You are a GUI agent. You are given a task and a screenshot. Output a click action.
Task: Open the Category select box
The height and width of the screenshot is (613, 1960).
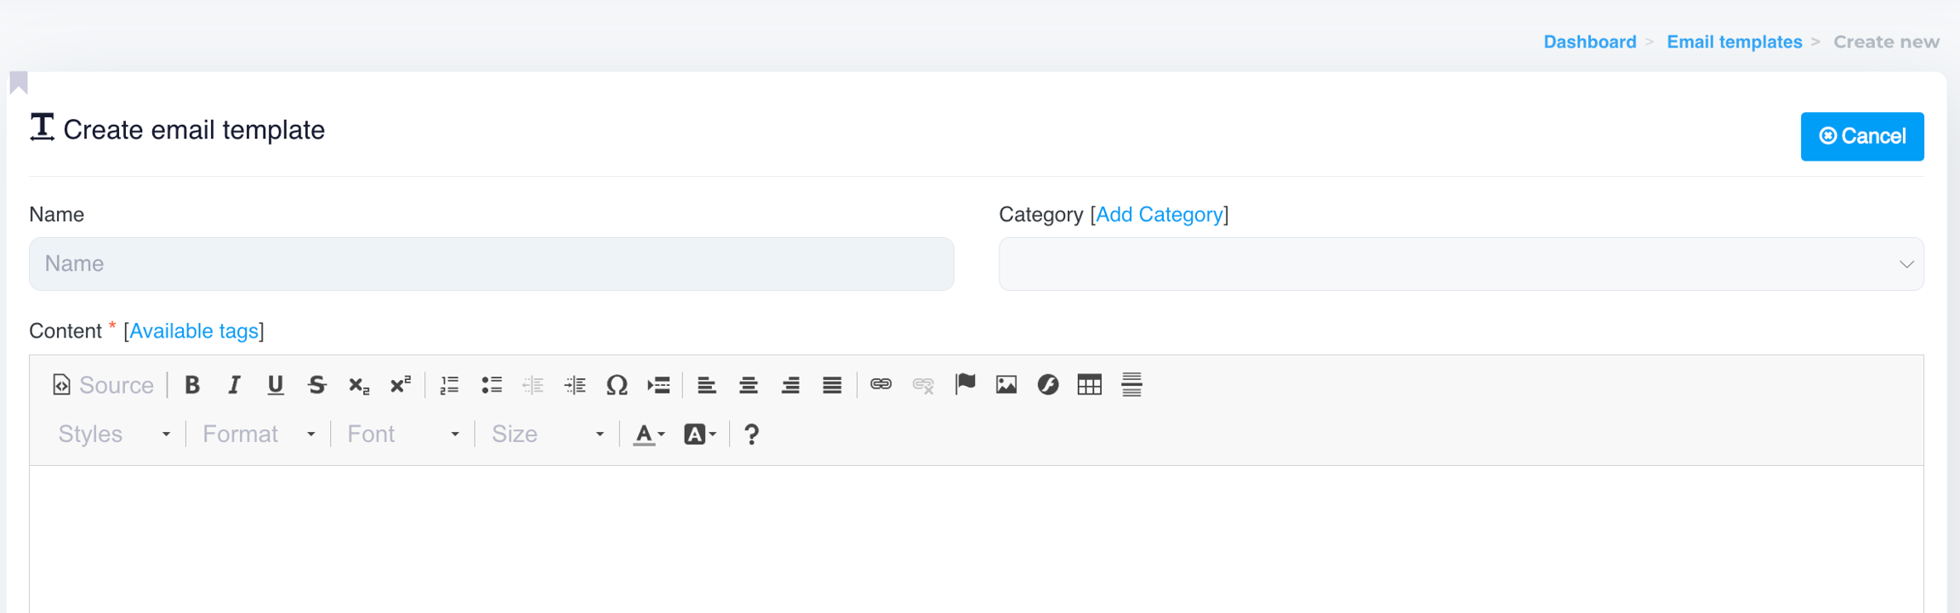pos(1461,264)
